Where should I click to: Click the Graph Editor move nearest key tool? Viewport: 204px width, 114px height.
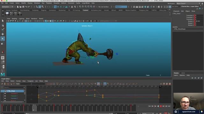click(2, 84)
